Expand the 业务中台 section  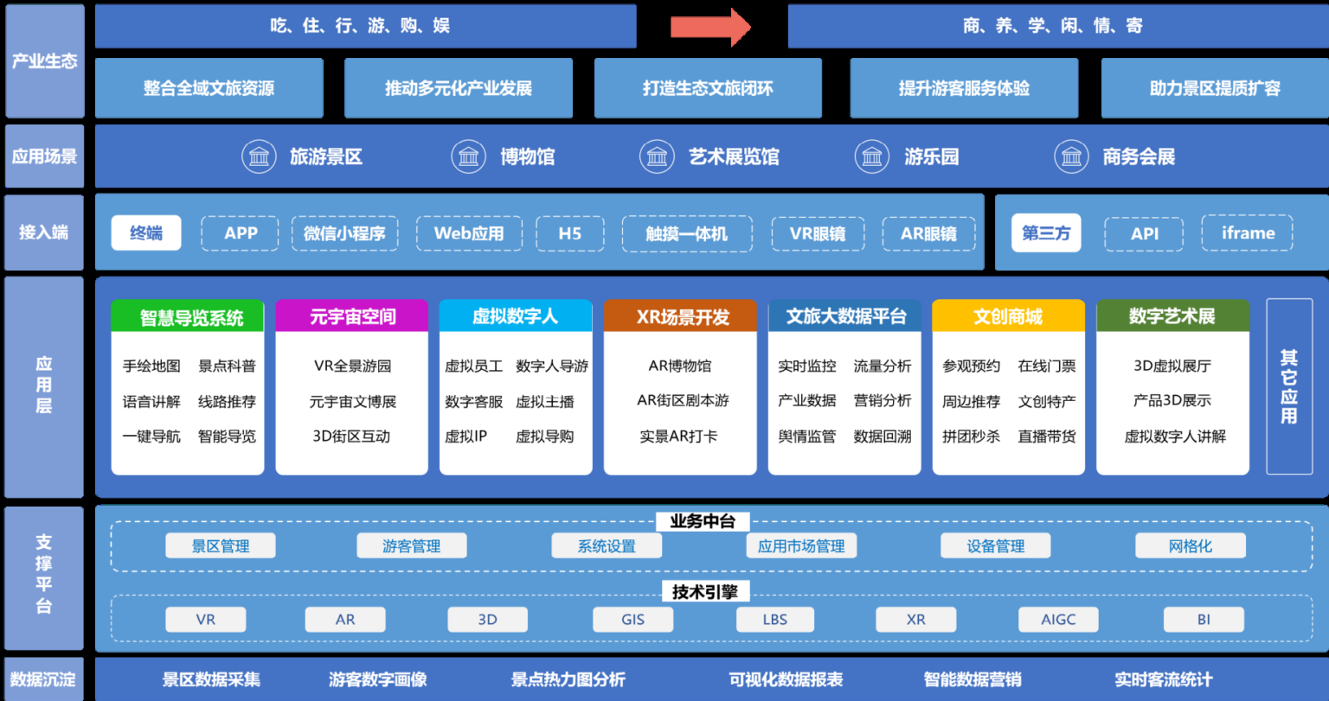[703, 521]
